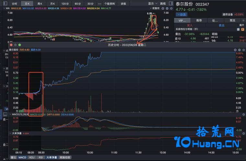The image size is (246, 161).
Task: Toggle the 高抛低吸 indicator button
Action: pyautogui.click(x=65, y=157)
